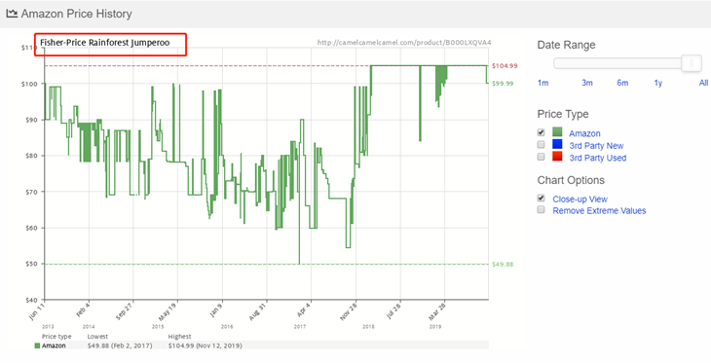
Task: Check the Remove Extreme Values option
Action: point(541,210)
